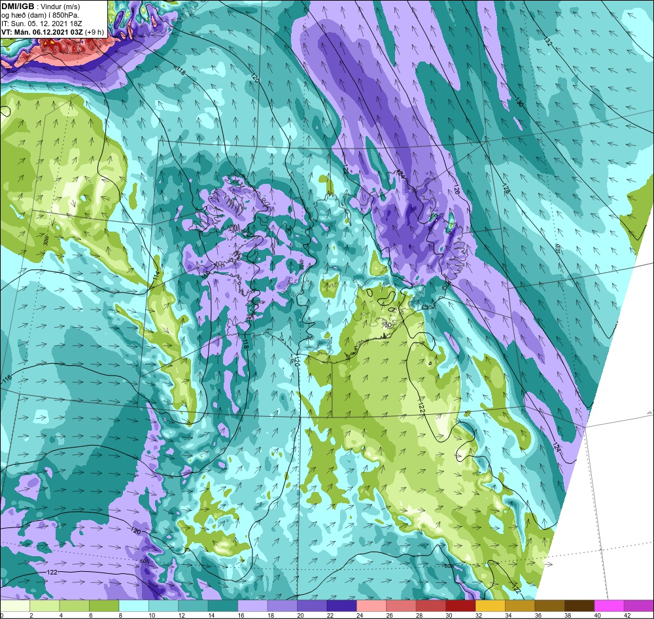
Task: Select the bright magenta 40–42 m/s legend swatch
Action: click(x=609, y=605)
